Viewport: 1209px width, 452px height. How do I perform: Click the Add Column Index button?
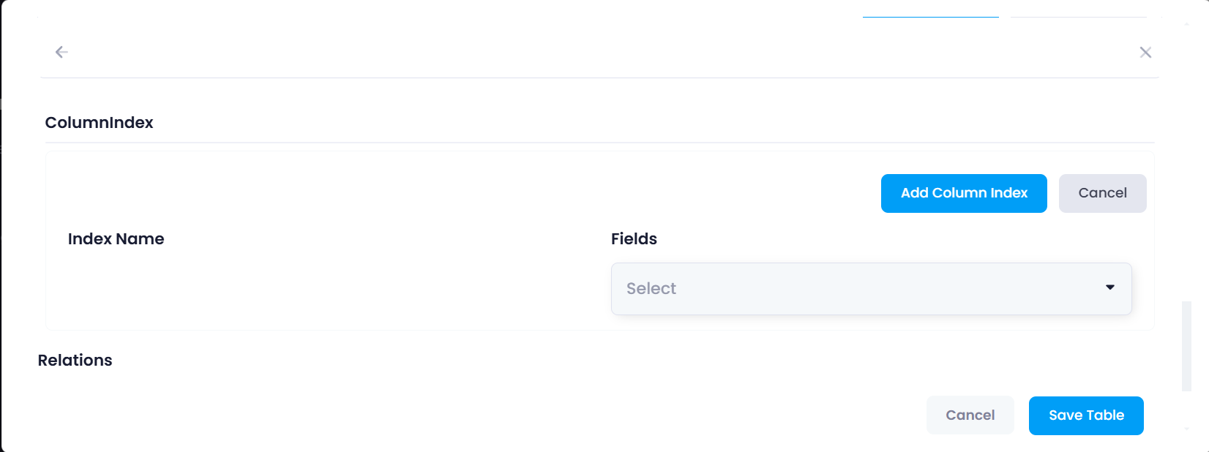point(963,193)
